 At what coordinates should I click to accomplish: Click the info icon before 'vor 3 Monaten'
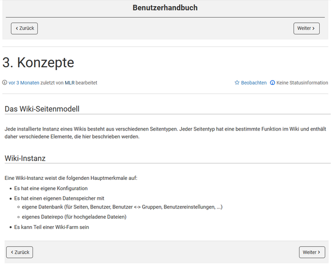pyautogui.click(x=5, y=83)
